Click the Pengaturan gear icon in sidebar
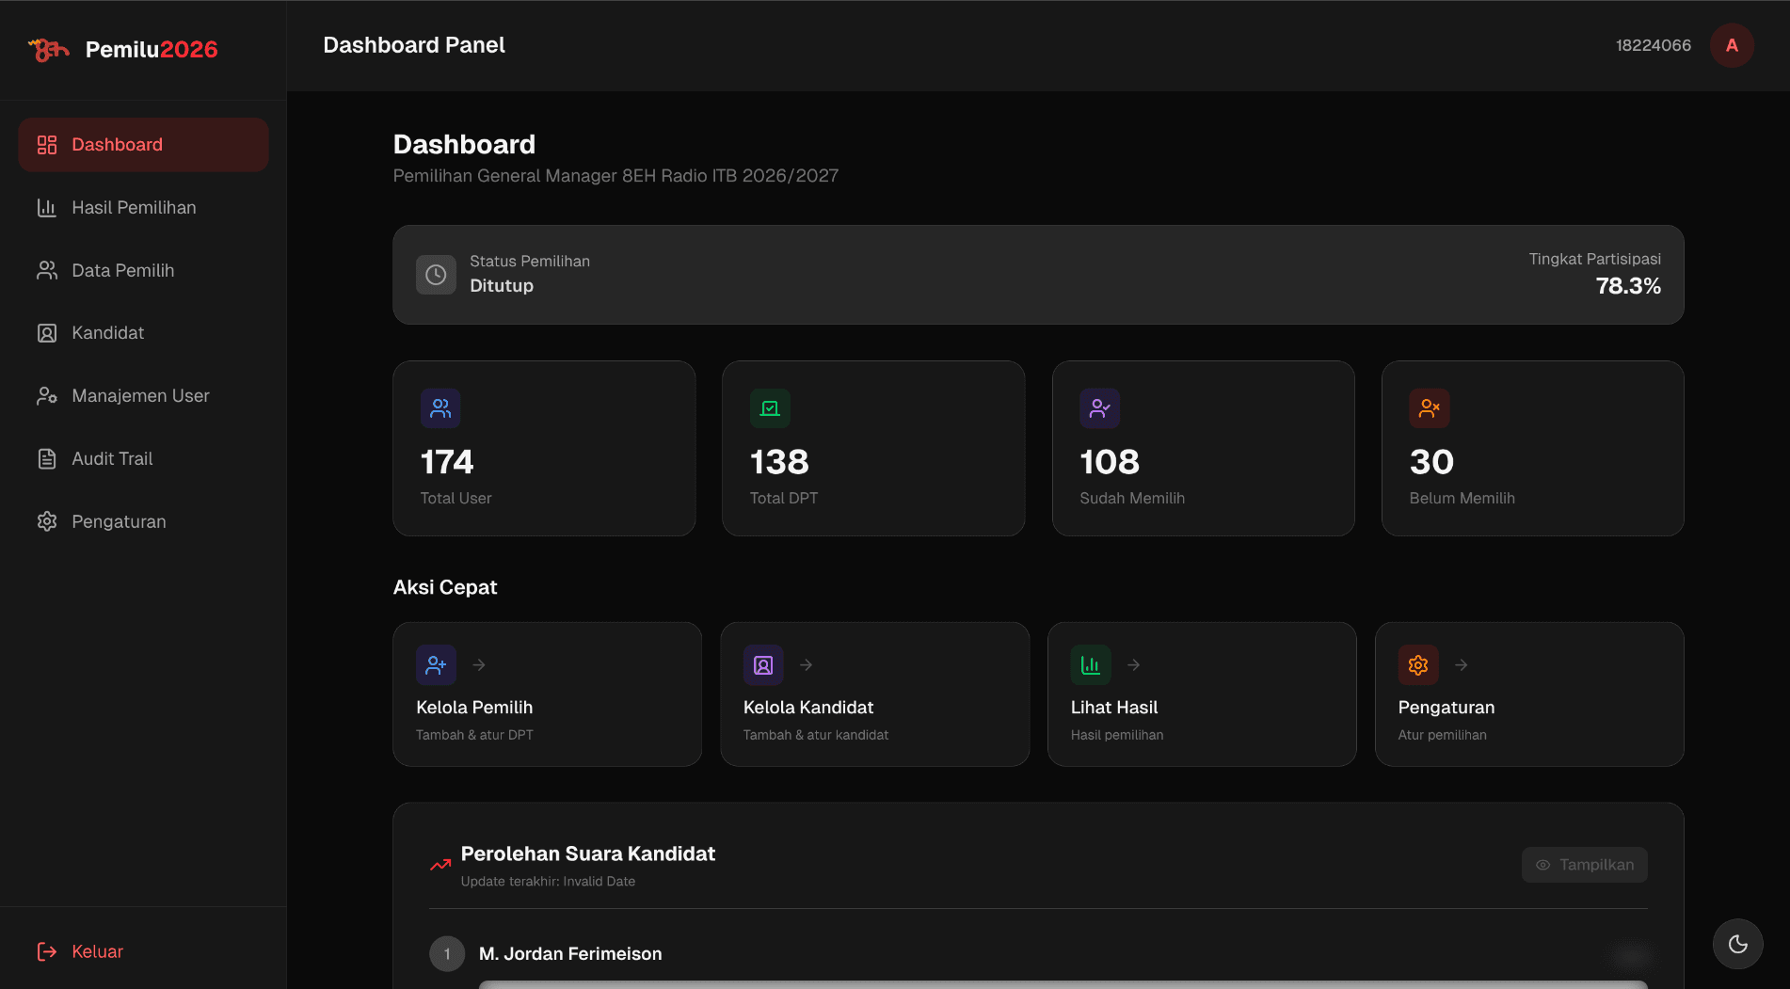 tap(47, 521)
